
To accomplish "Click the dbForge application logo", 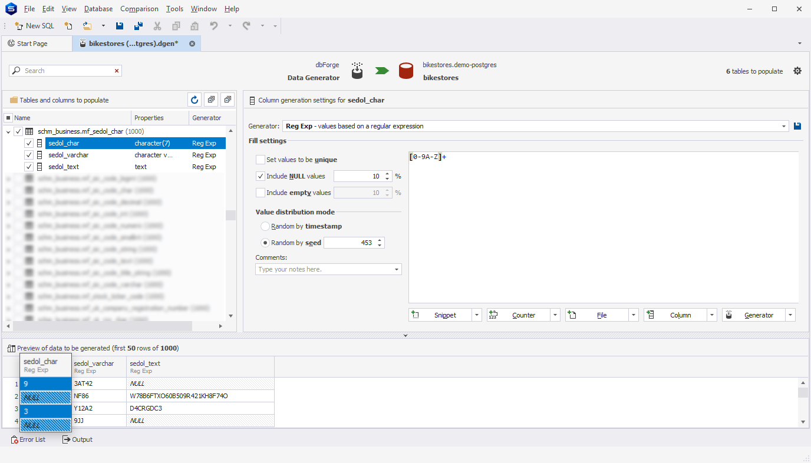I will (11, 9).
